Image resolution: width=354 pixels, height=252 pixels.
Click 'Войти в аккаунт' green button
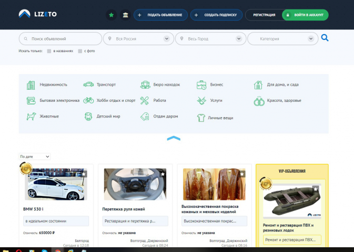tap(305, 15)
